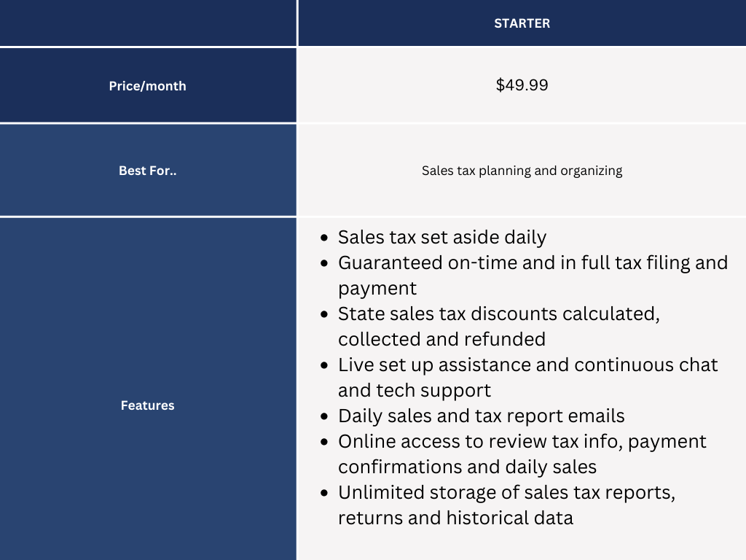
Task: Click the STARTER plan column header
Action: tap(522, 23)
